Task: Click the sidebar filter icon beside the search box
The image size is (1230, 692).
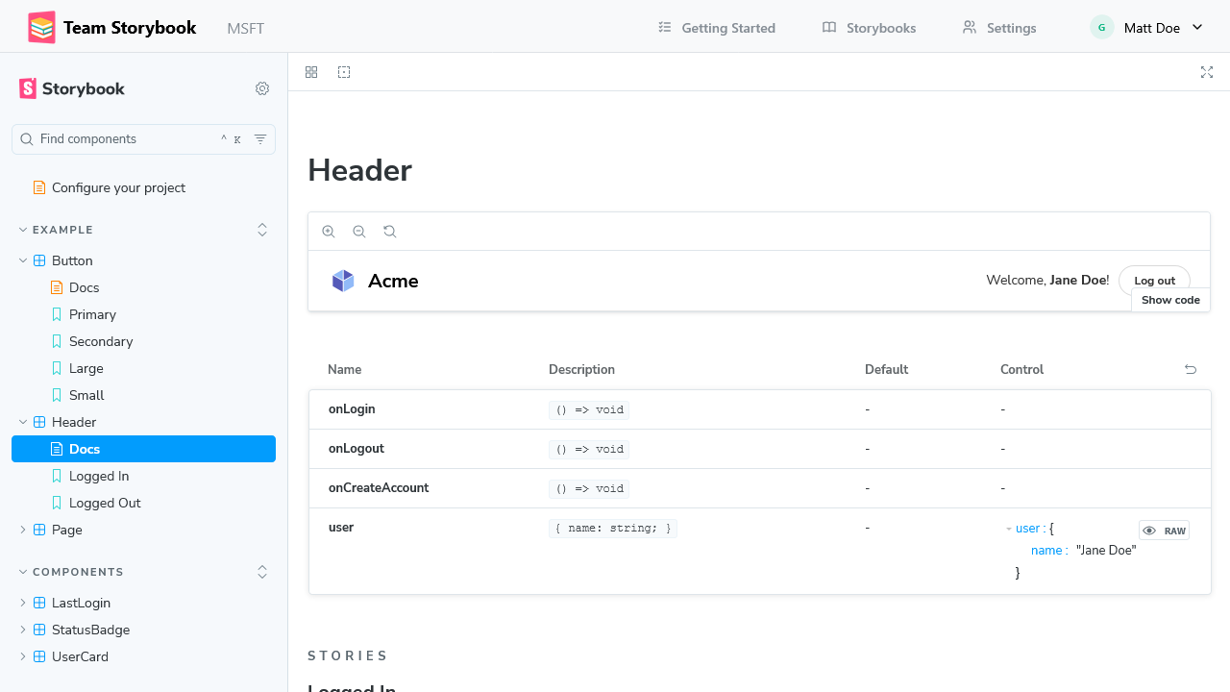Action: (260, 138)
